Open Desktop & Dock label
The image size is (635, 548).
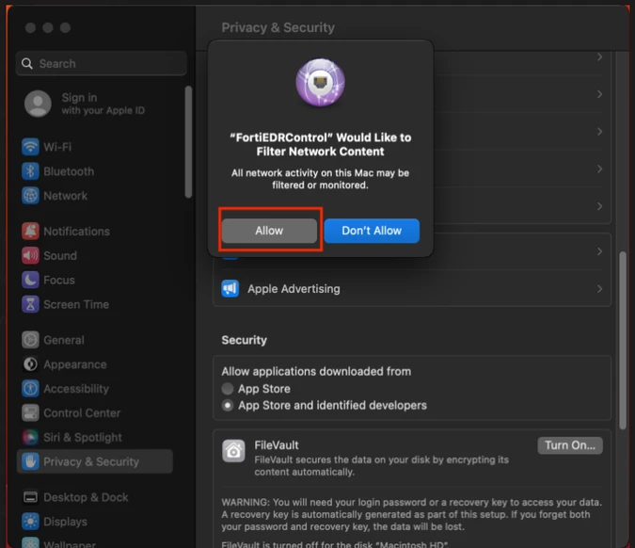tap(86, 497)
